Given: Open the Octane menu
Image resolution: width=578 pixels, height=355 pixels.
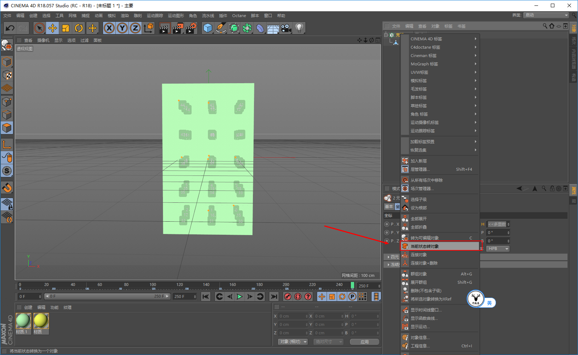Looking at the screenshot, I should tap(239, 16).
